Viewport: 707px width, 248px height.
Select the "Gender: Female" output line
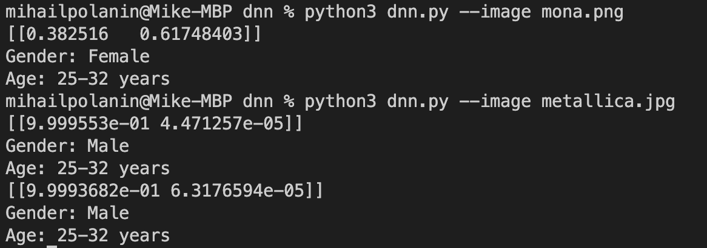[x=78, y=57]
